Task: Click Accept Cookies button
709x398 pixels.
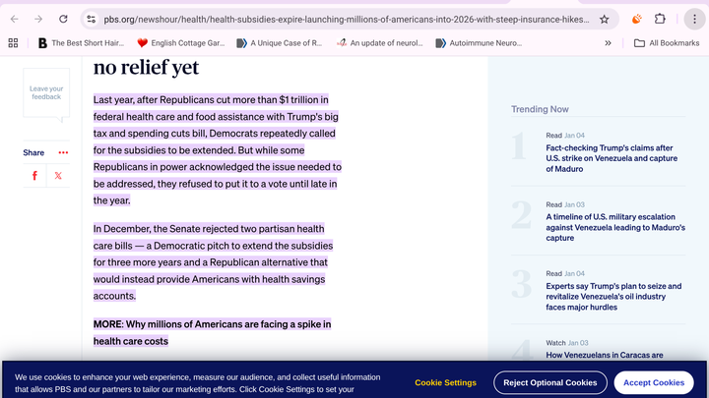Action: [654, 382]
